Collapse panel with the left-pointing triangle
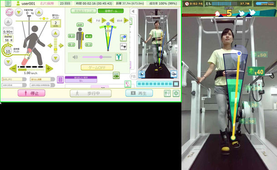The width and height of the screenshot is (277, 170). [133, 11]
